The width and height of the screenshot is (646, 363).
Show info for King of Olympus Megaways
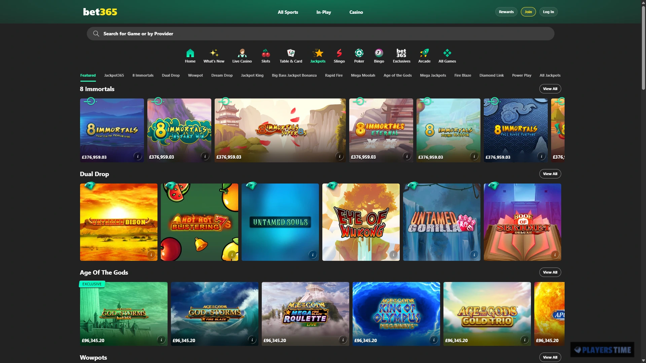tap(434, 340)
